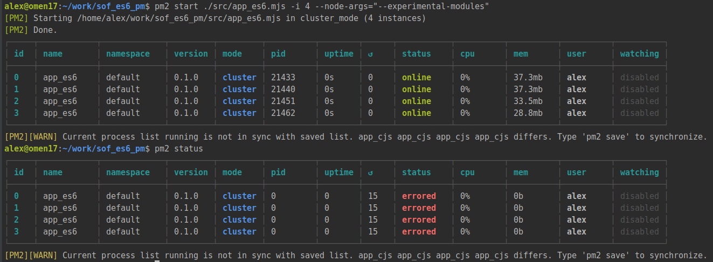Click the online status for PID 21462
The width and height of the screenshot is (713, 262).
(x=417, y=113)
